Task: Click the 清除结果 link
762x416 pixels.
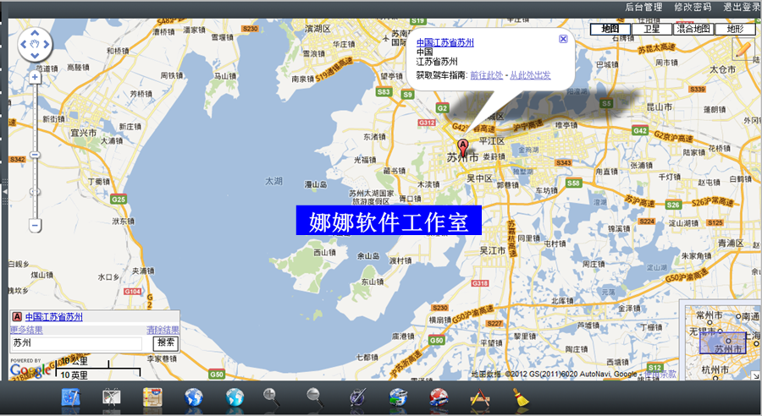Action: click(x=163, y=330)
